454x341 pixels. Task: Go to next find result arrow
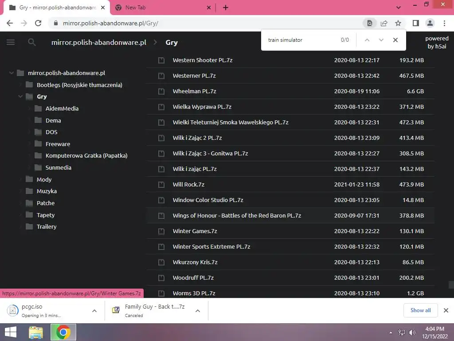pos(381,40)
